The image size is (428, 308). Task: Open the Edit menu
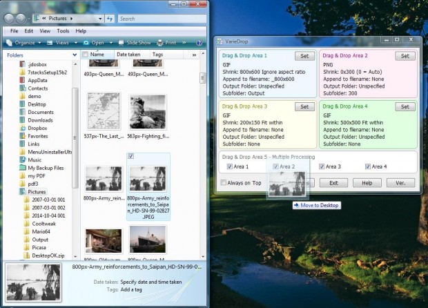coord(29,31)
